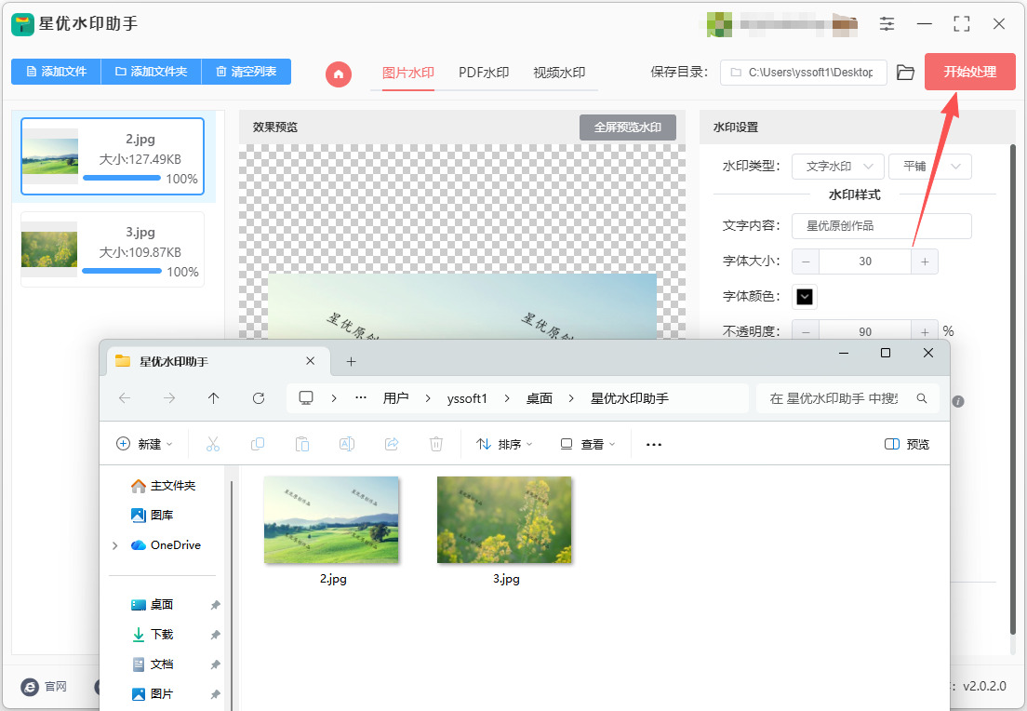Click the info icon beside Explorer search box
This screenshot has width=1027, height=711.
[x=957, y=401]
